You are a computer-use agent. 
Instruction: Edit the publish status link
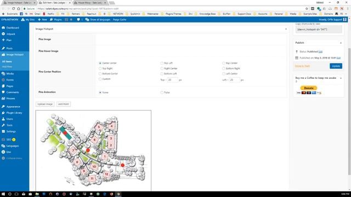pyautogui.click(x=320, y=51)
